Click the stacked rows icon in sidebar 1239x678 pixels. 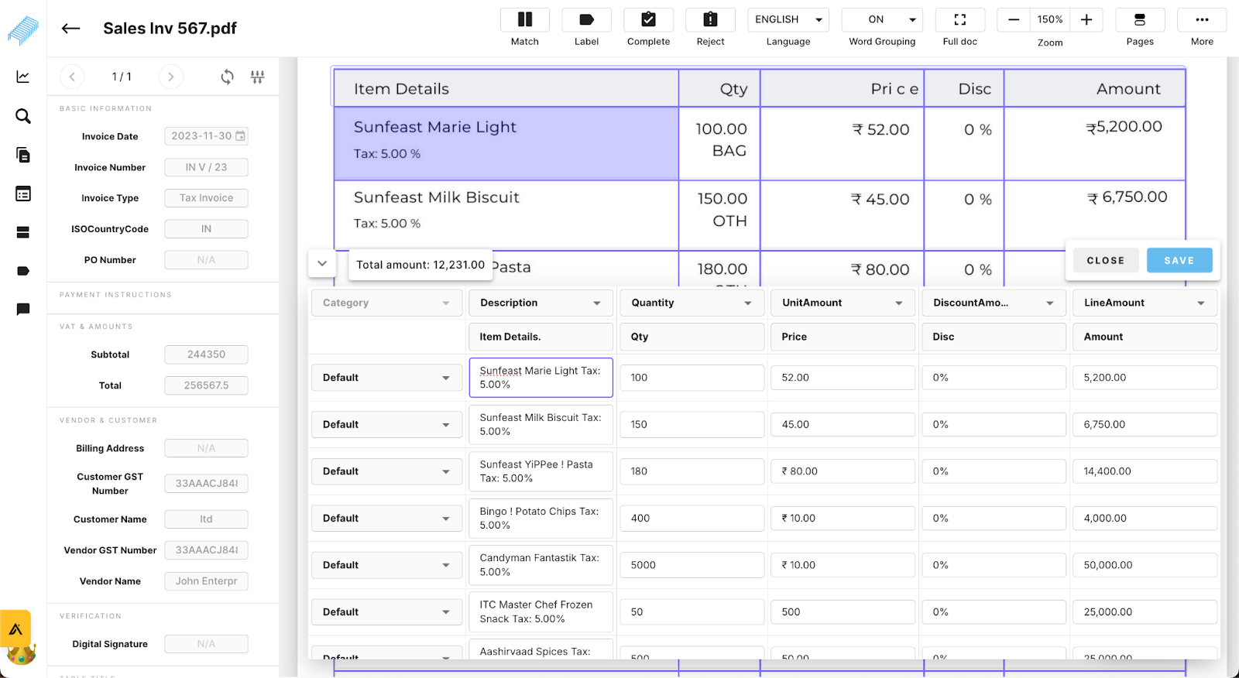tap(23, 232)
